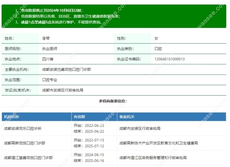Screen dimensions: 230x167
Task: Click the location value 四川省
Action: point(48,59)
